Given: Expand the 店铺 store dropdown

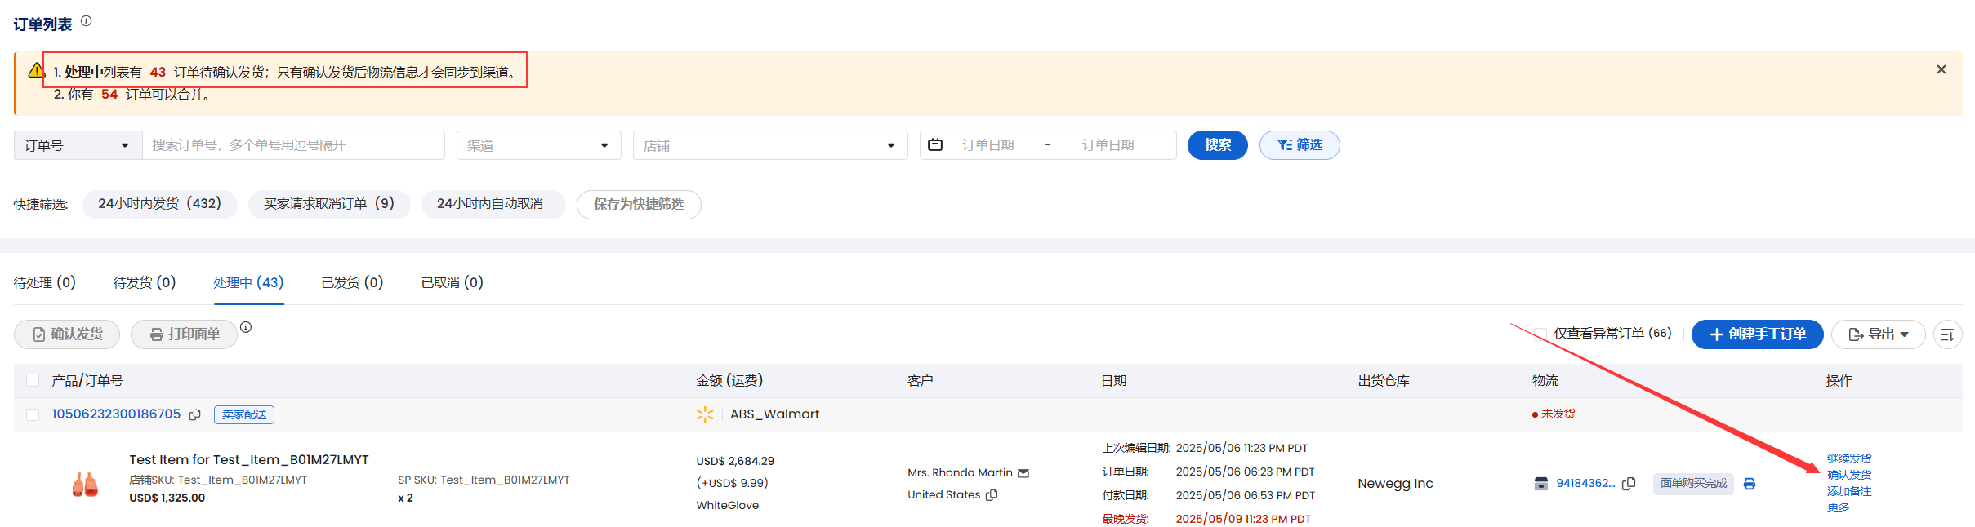Looking at the screenshot, I should click(769, 145).
